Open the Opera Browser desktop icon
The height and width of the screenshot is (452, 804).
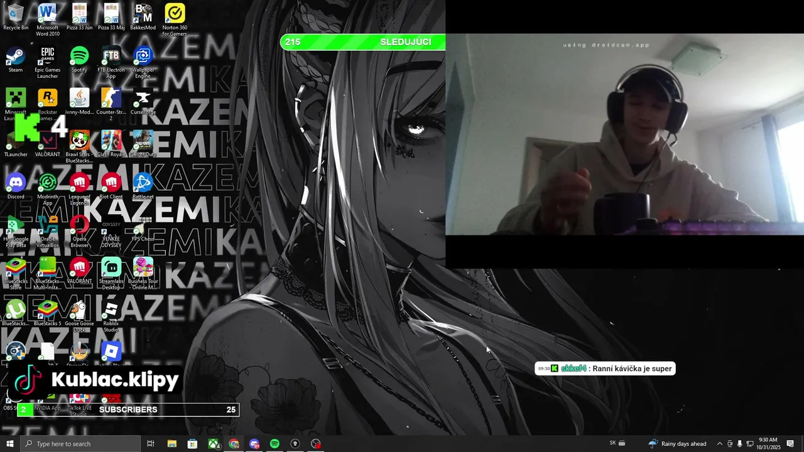pos(79,231)
